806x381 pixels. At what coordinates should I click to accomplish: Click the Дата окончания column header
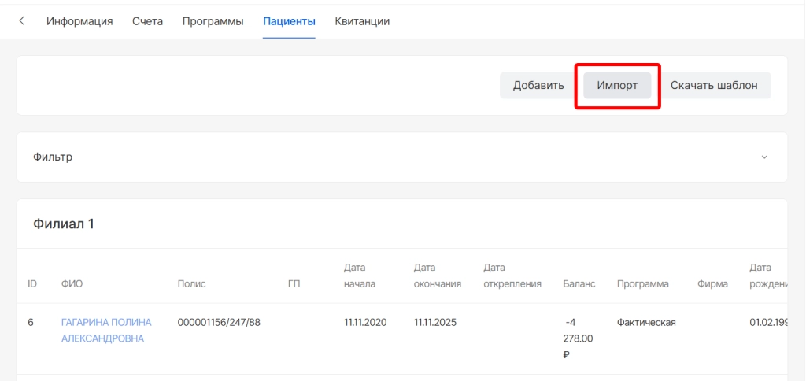coord(437,276)
